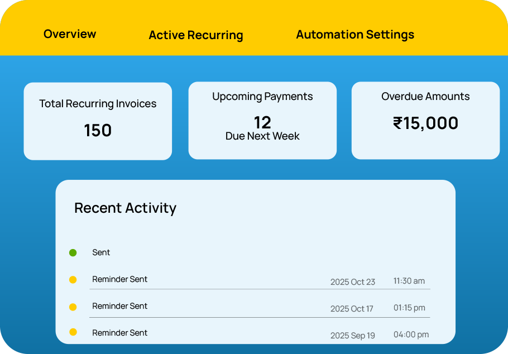Open the Active Recurring tab
Screen dimensions: 508x354
tap(195, 35)
